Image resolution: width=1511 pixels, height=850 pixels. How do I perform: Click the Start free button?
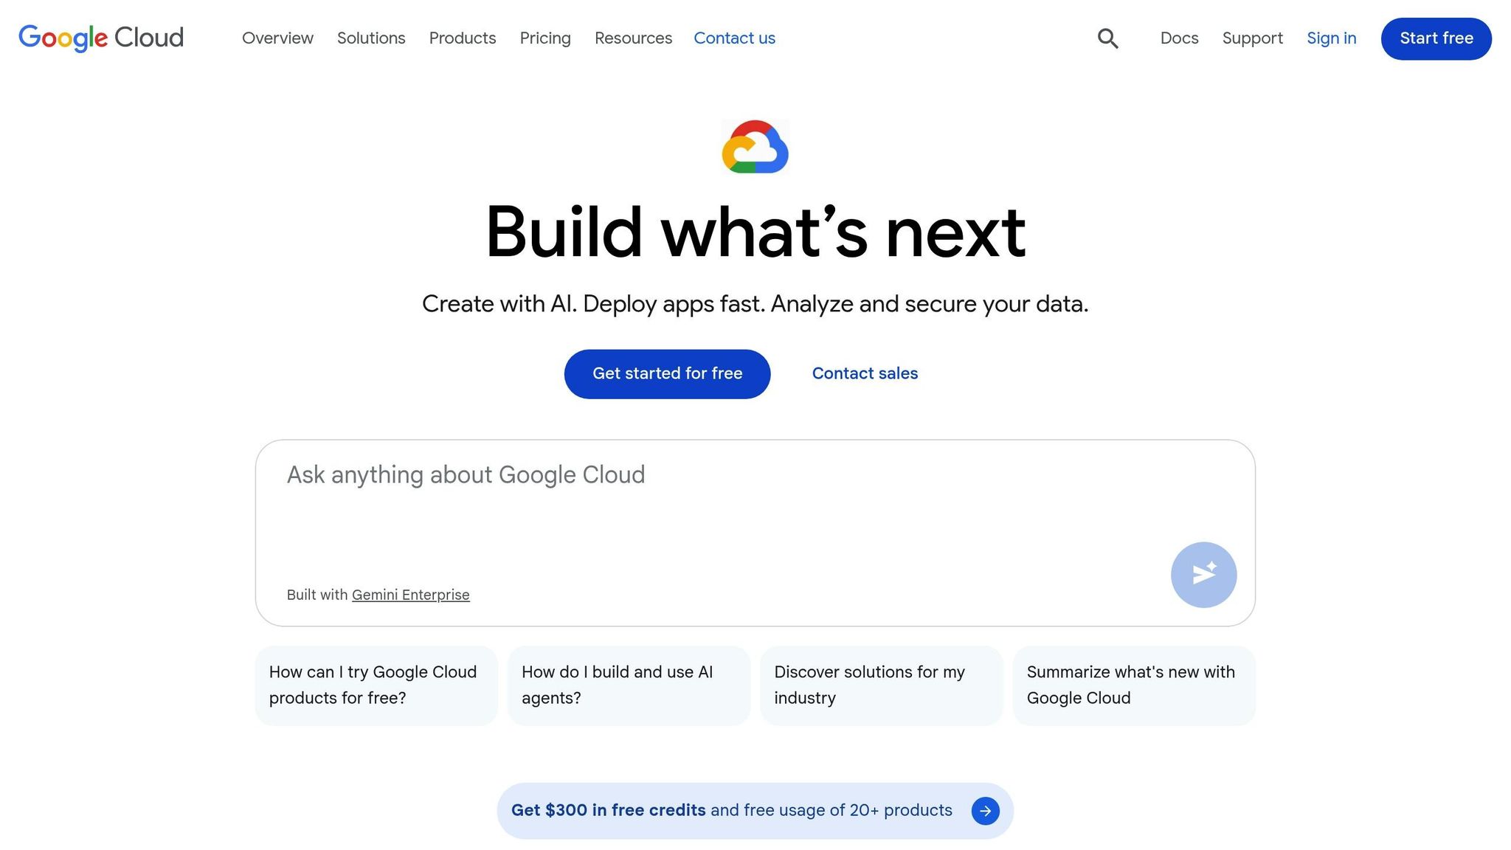click(1434, 38)
